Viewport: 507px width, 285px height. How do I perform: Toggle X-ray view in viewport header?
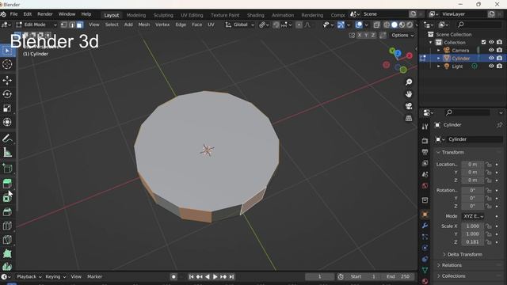tap(377, 25)
